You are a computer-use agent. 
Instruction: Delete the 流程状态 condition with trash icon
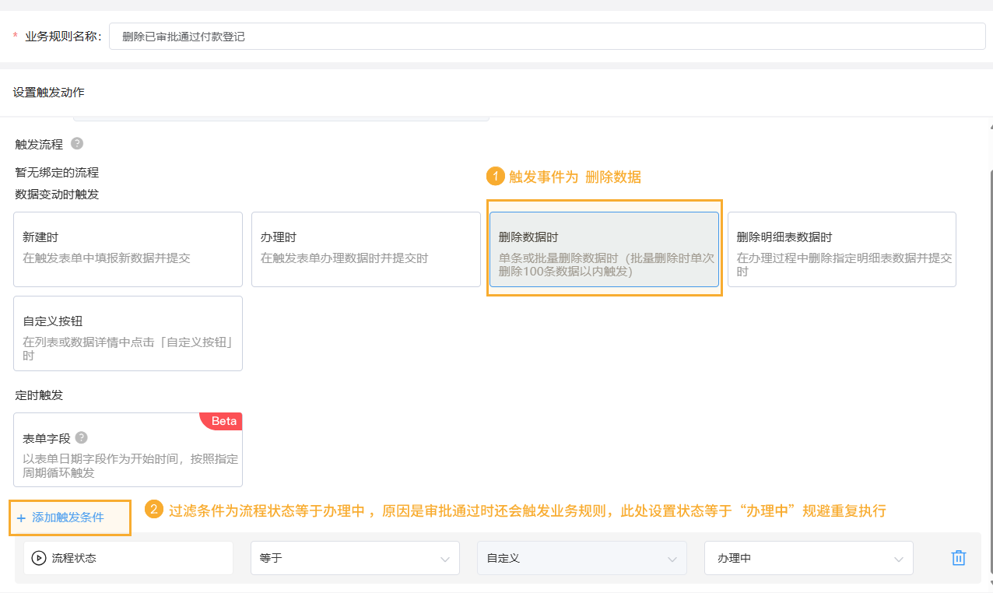[959, 558]
